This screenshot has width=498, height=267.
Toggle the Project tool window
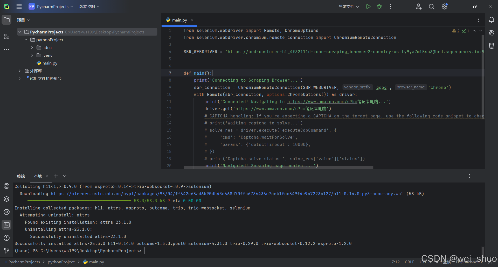[x=6, y=20]
